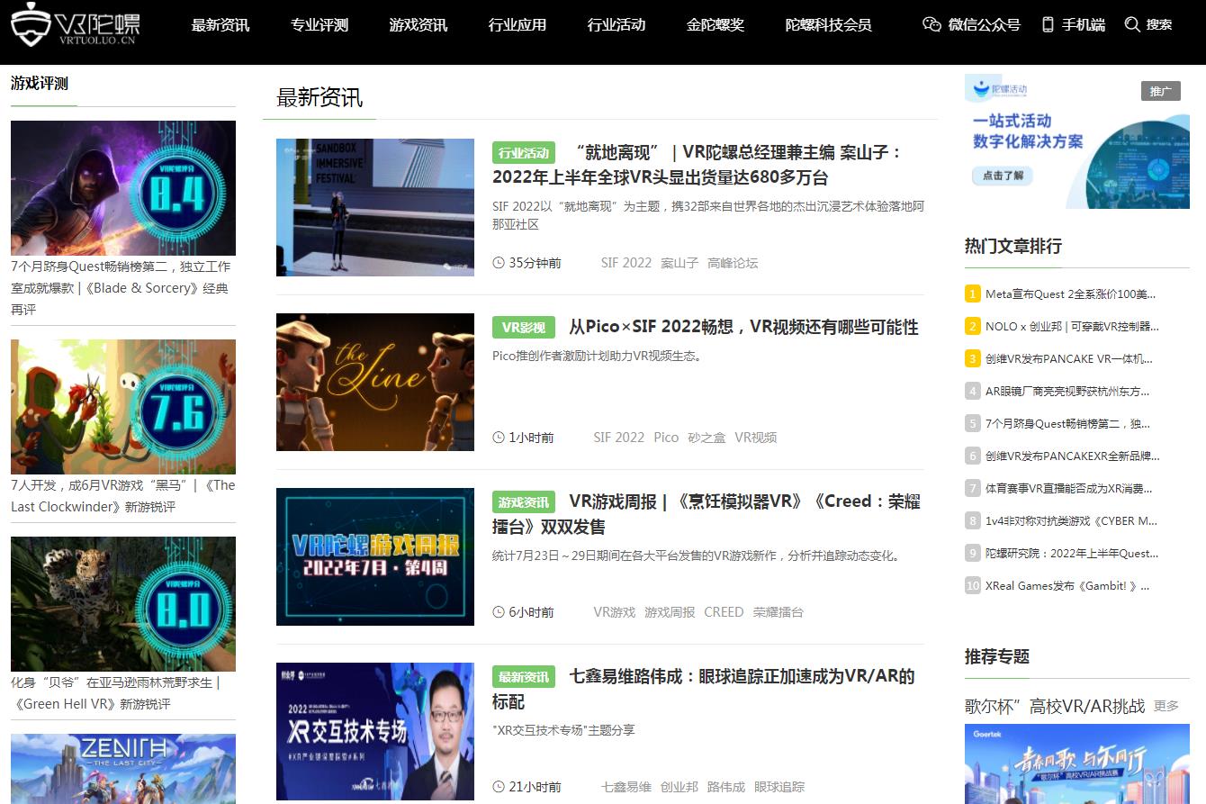This screenshot has height=804, width=1206.
Task: Click the VR影视 green category tag
Action: click(x=524, y=328)
